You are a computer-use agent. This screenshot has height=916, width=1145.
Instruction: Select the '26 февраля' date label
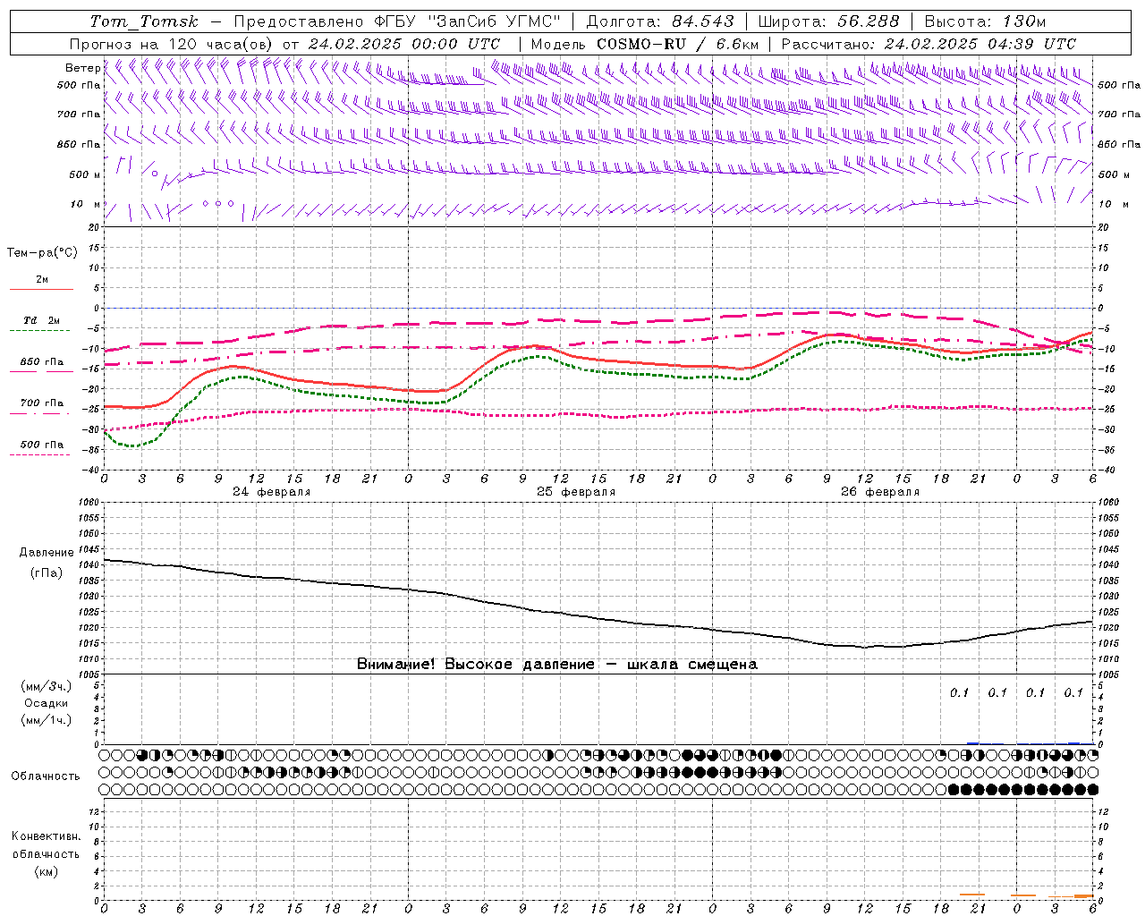point(880,492)
